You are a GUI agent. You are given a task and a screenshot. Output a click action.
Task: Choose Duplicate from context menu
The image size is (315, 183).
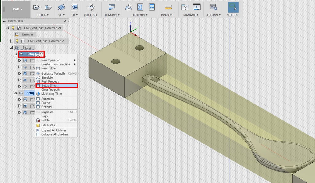coord(56,112)
